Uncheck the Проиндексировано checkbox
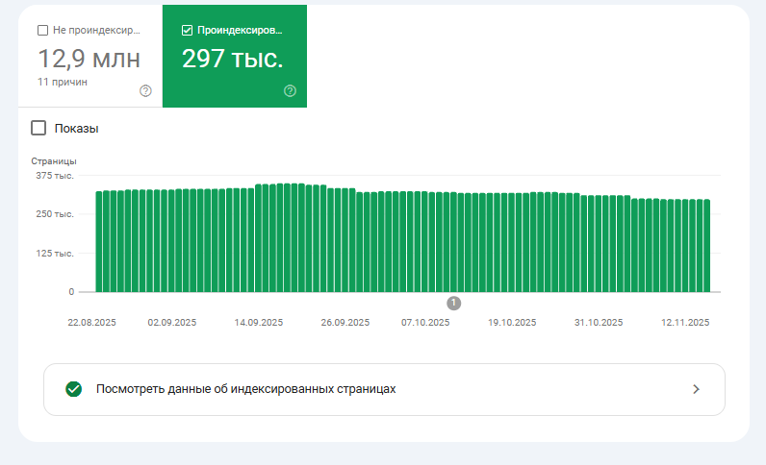This screenshot has width=766, height=465. pyautogui.click(x=187, y=30)
